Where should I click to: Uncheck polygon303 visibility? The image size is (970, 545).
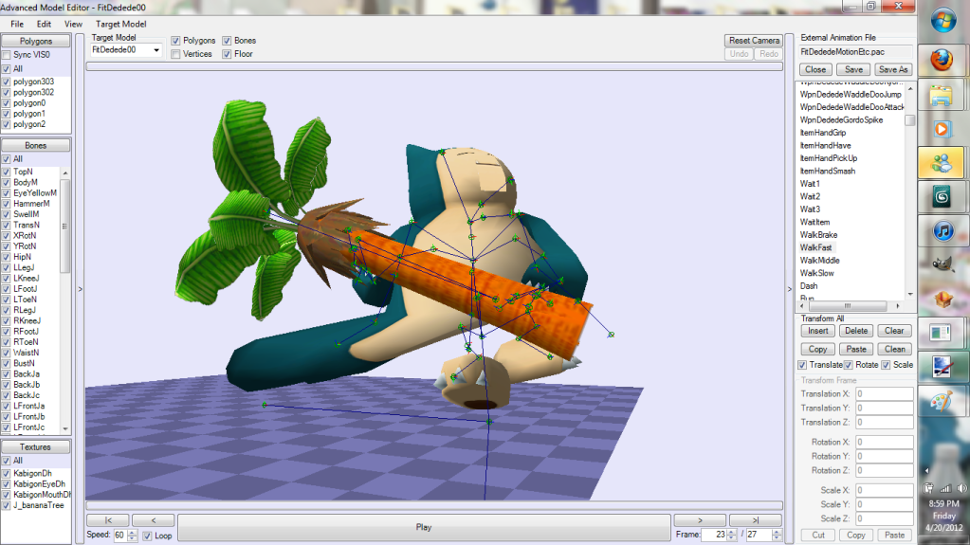coord(7,82)
